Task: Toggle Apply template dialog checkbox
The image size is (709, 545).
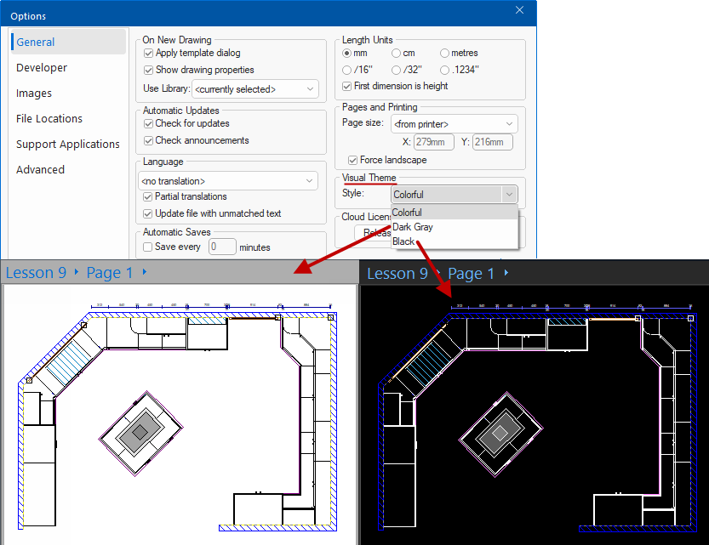Action: click(x=149, y=54)
